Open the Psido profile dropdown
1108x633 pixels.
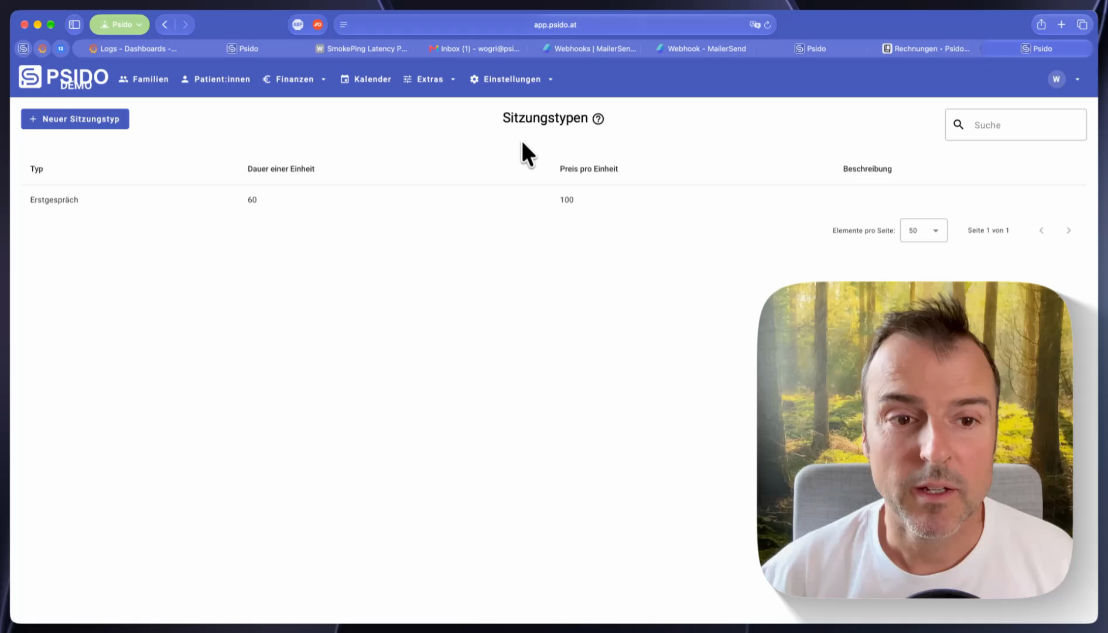click(119, 25)
